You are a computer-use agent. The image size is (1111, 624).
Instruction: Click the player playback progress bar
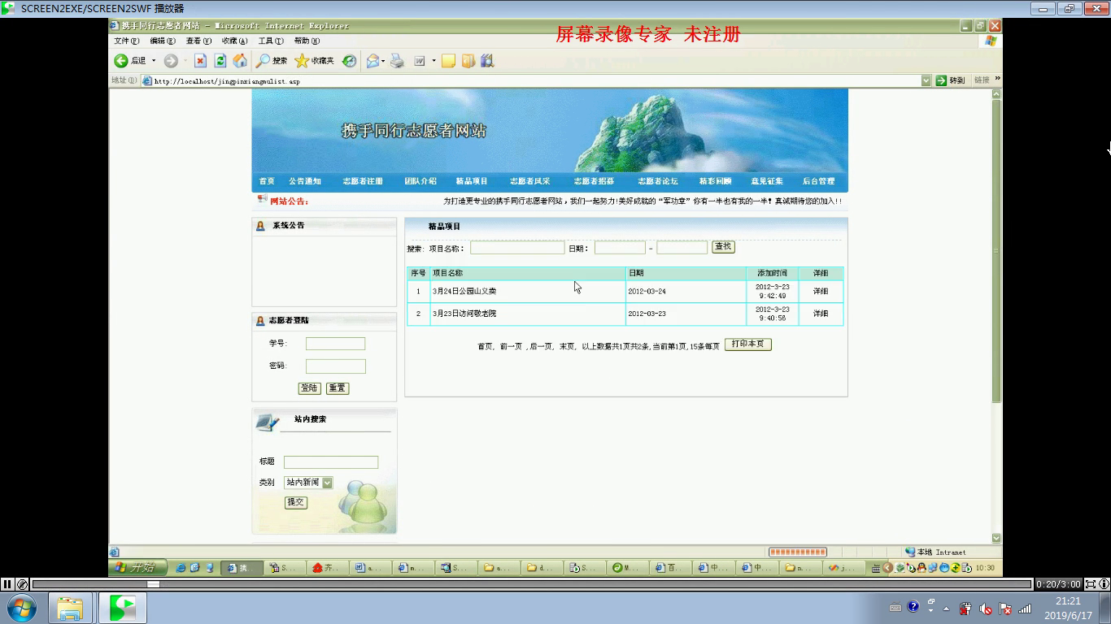[533, 584]
